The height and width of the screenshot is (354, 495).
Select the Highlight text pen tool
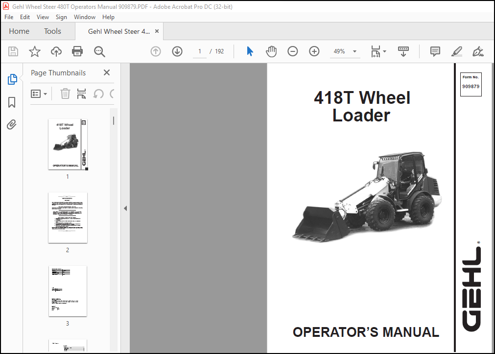pos(456,51)
